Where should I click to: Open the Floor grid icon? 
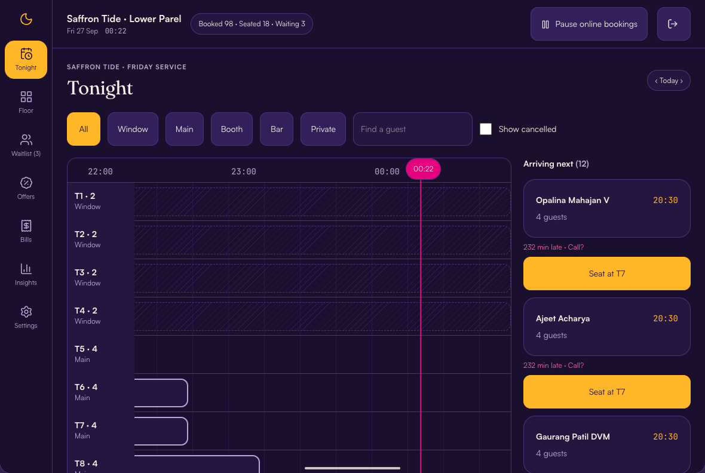[26, 97]
